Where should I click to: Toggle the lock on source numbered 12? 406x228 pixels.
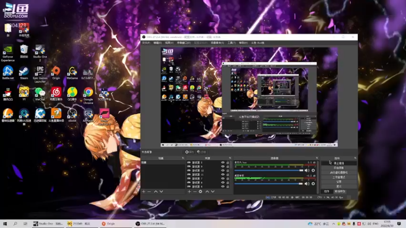[227, 171]
